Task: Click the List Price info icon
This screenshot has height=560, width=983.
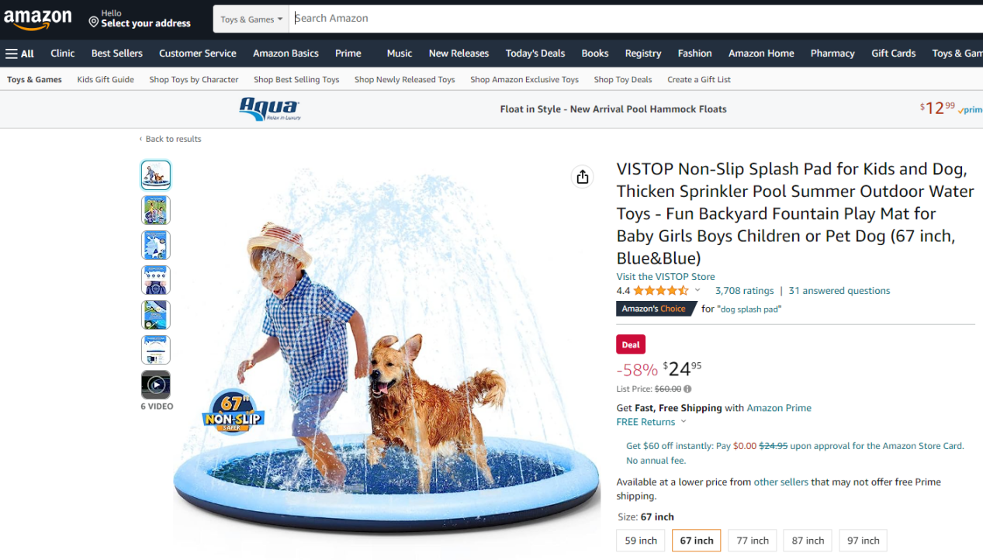Action: pos(687,389)
